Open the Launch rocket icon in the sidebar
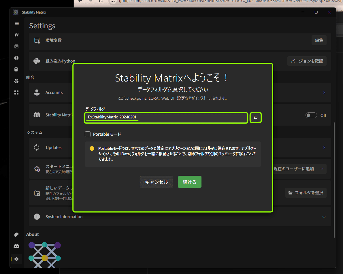Image resolution: width=343 pixels, height=274 pixels. (16, 35)
